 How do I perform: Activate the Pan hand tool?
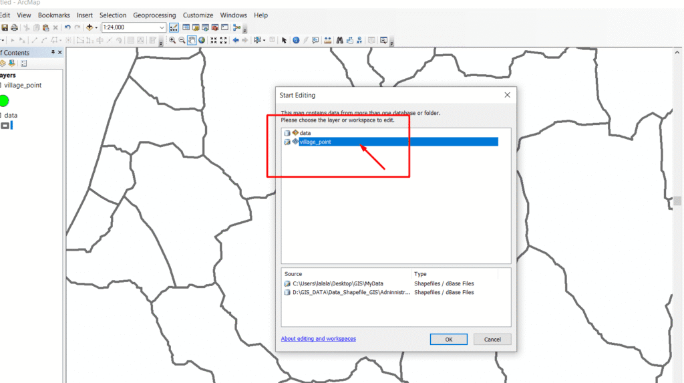pyautogui.click(x=192, y=40)
